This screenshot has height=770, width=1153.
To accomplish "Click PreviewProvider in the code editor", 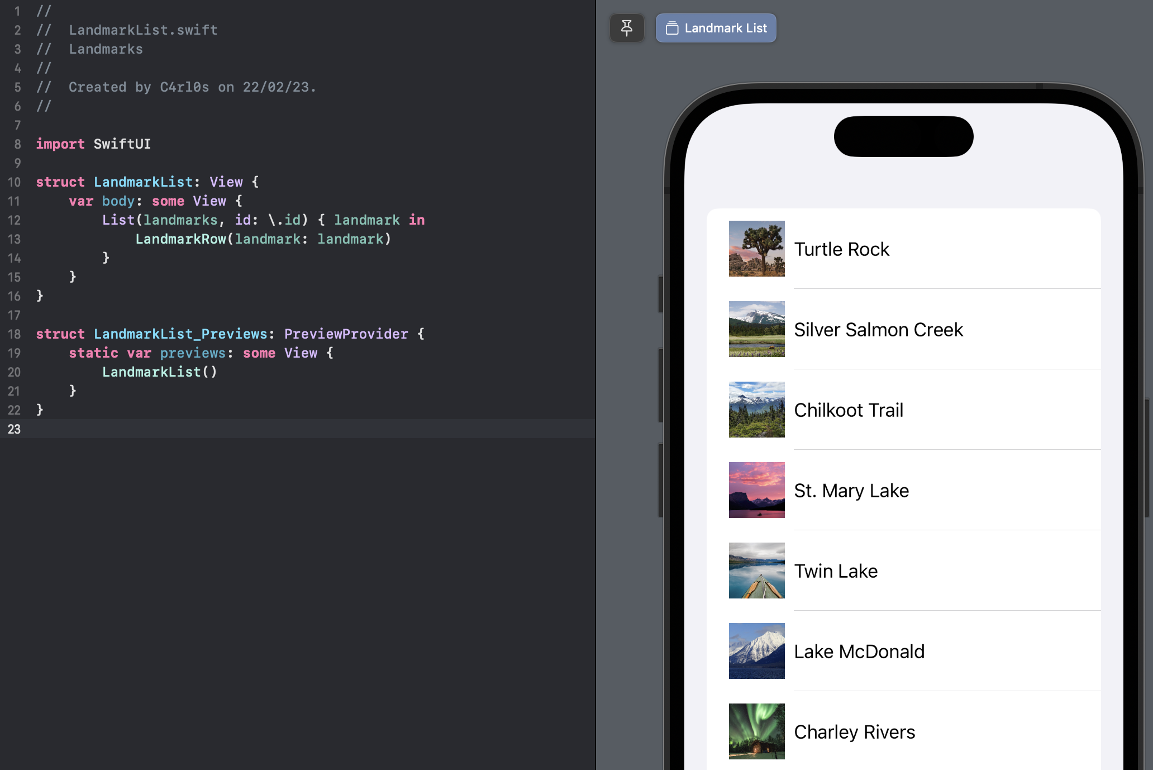I will tap(346, 334).
